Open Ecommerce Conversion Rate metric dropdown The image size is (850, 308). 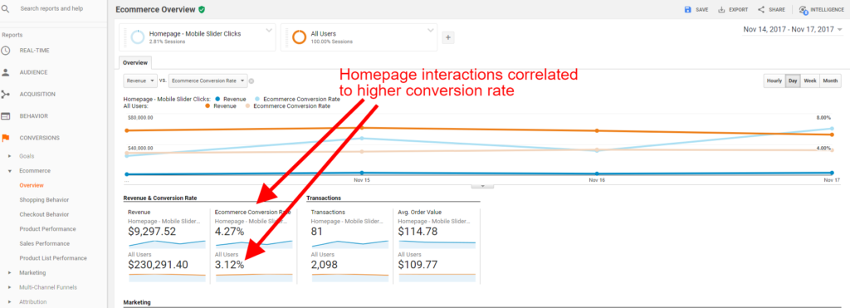208,81
